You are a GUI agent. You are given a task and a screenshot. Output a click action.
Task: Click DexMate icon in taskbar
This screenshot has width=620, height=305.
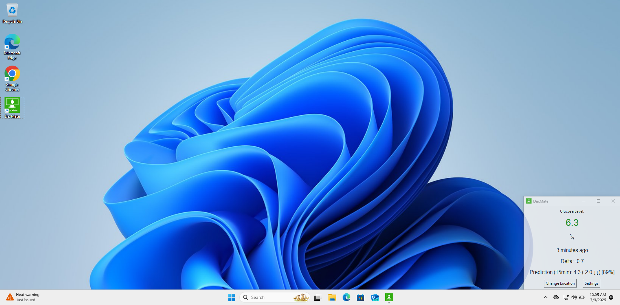coord(389,297)
